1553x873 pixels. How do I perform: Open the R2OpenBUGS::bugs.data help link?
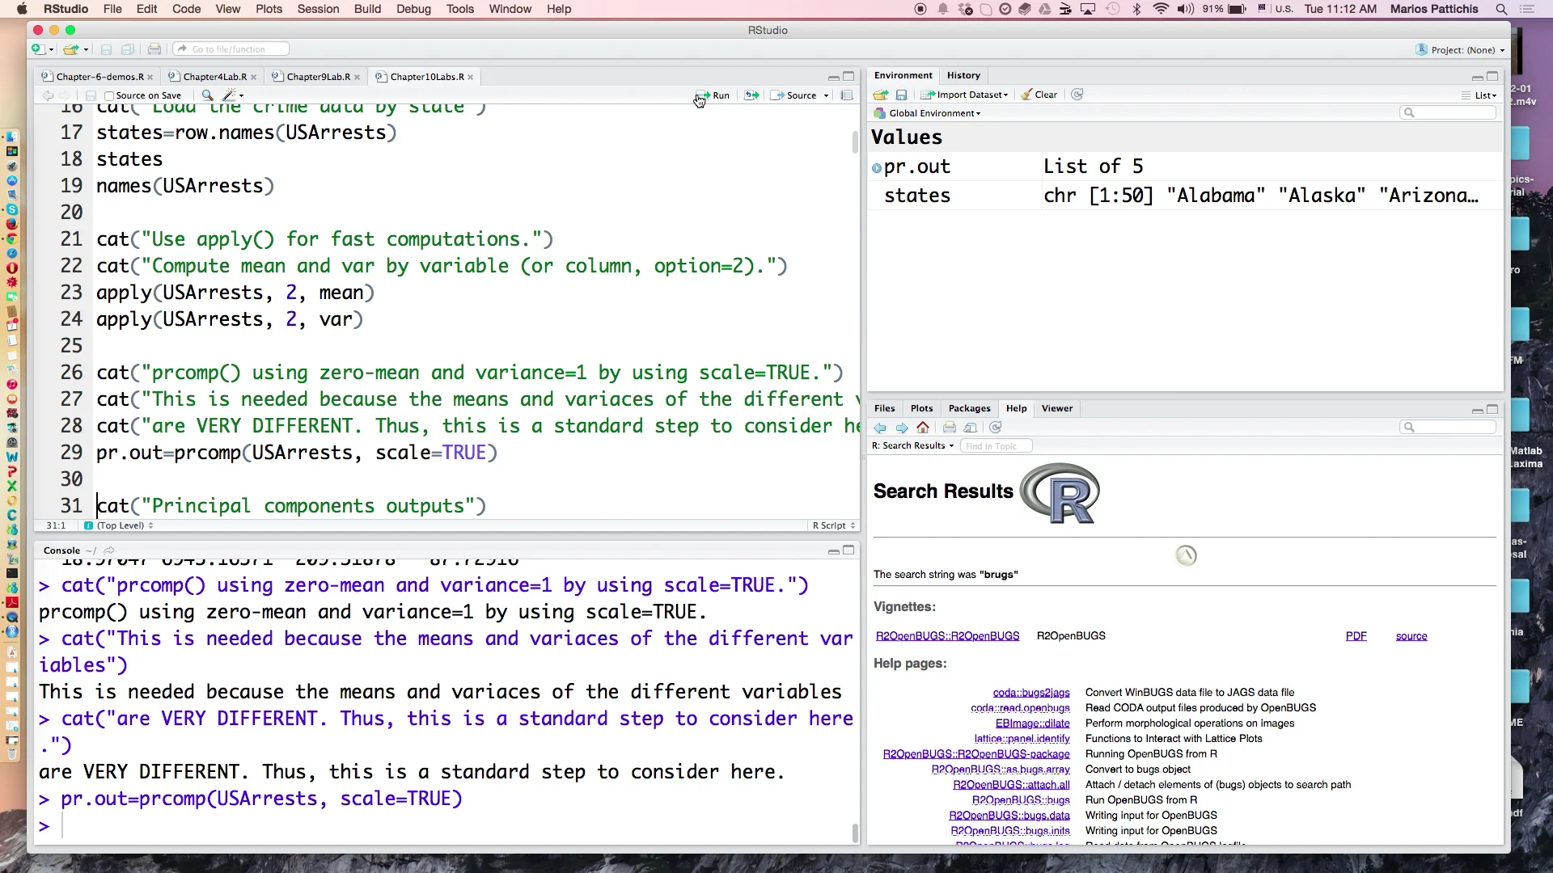coord(1009,816)
